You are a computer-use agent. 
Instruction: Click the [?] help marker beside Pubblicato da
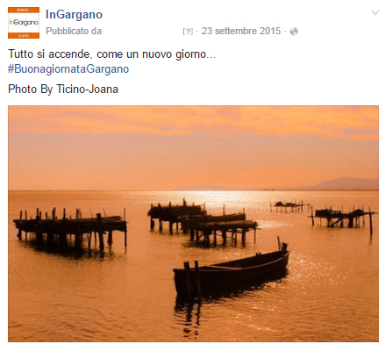188,32
